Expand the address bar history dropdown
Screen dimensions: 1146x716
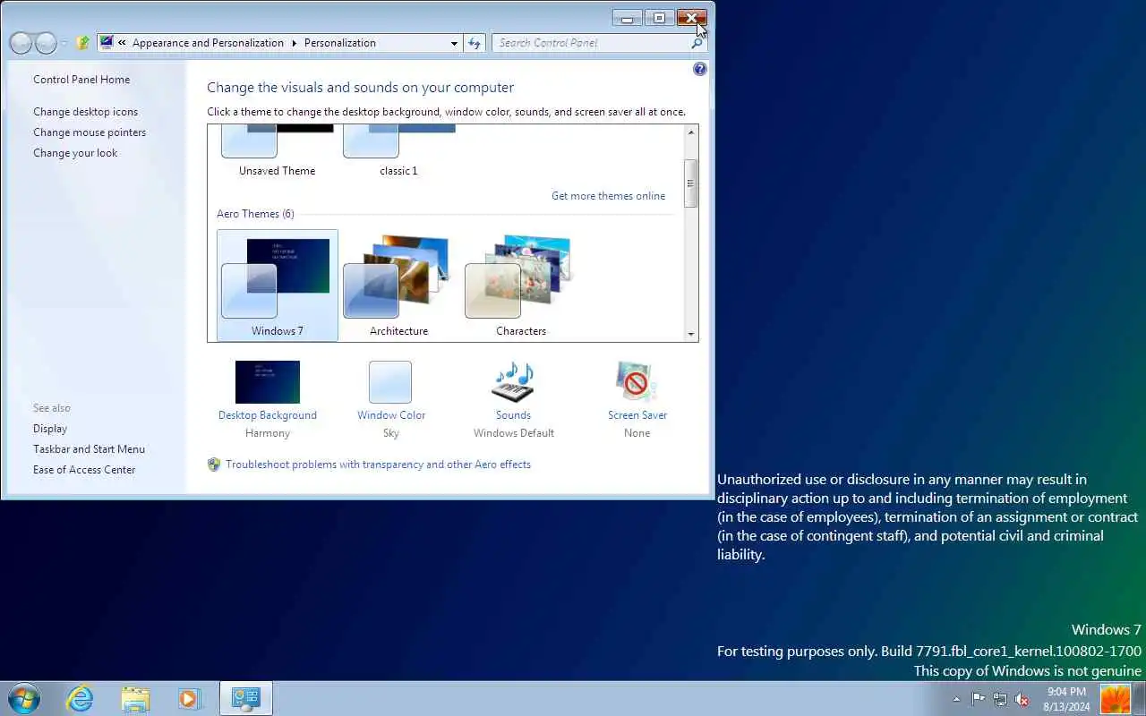tap(454, 43)
